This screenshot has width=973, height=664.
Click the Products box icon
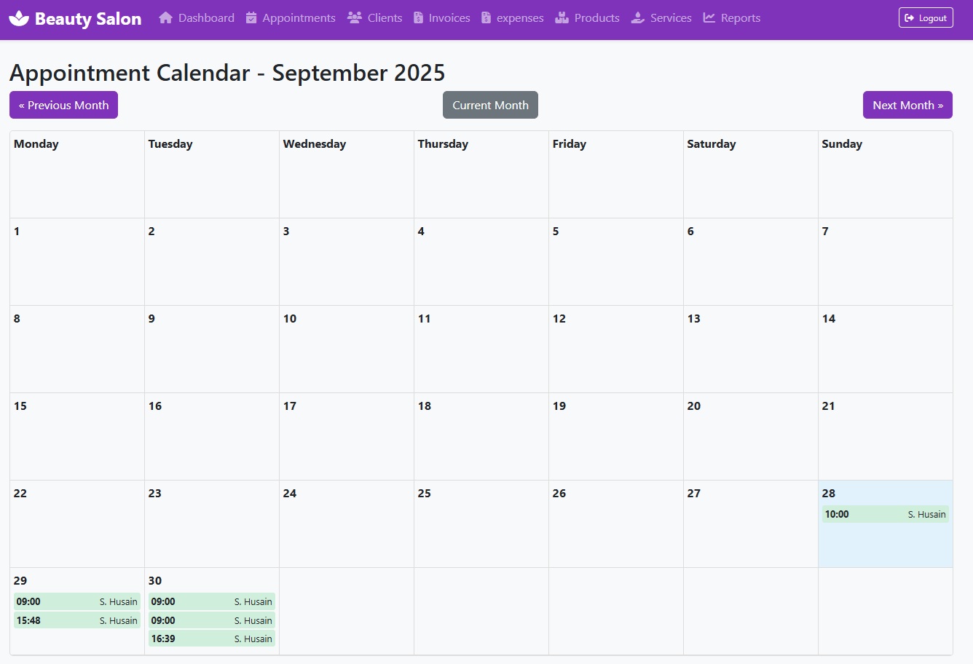tap(561, 17)
